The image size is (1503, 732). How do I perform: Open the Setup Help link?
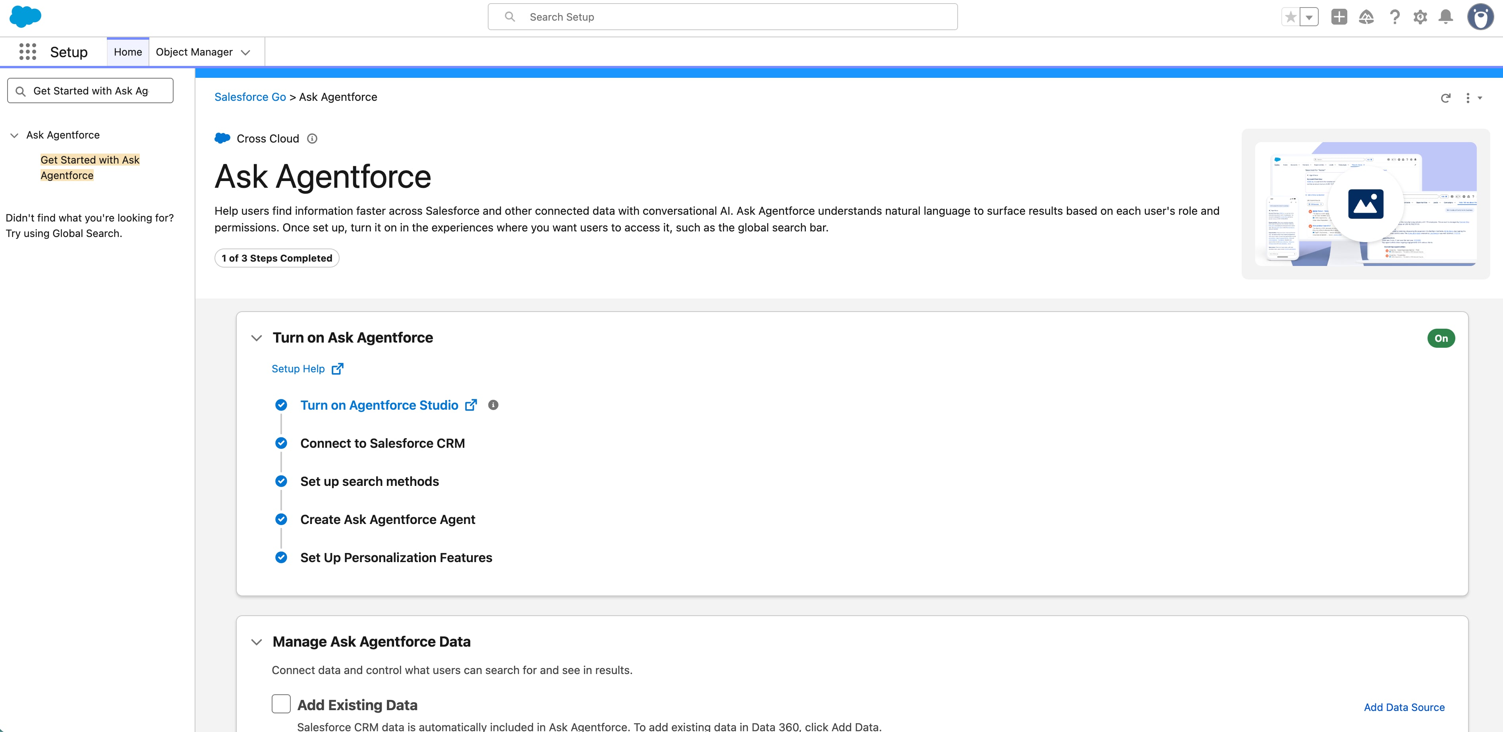coord(298,369)
